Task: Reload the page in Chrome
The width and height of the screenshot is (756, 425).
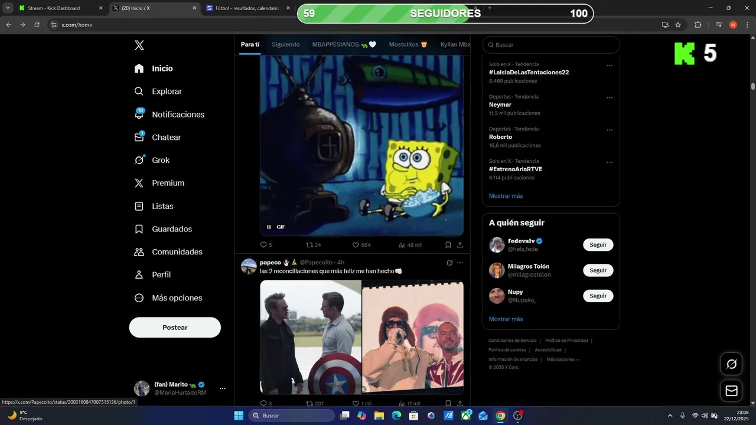Action: [x=37, y=25]
